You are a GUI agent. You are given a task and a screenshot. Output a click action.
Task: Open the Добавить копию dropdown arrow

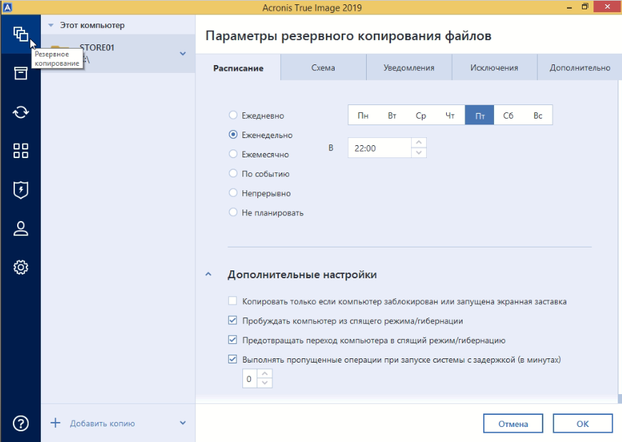(x=183, y=423)
